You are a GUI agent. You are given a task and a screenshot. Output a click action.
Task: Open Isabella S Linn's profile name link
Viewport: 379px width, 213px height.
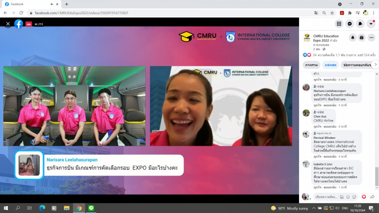tap(323, 164)
